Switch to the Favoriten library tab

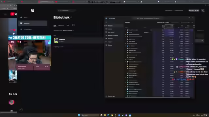pyautogui.click(x=61, y=25)
